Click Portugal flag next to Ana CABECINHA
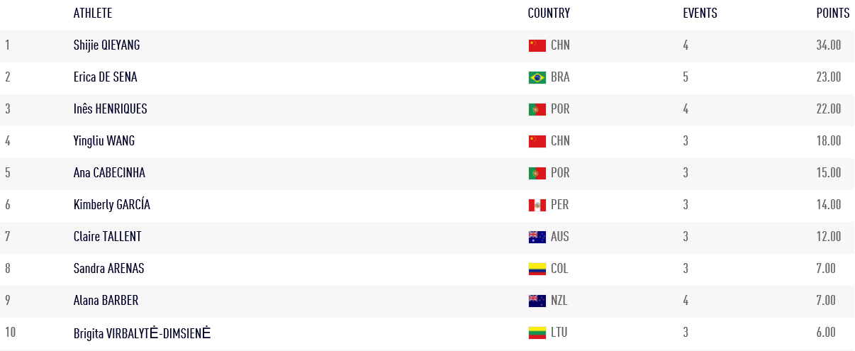This screenshot has height=351, width=855. click(x=537, y=173)
